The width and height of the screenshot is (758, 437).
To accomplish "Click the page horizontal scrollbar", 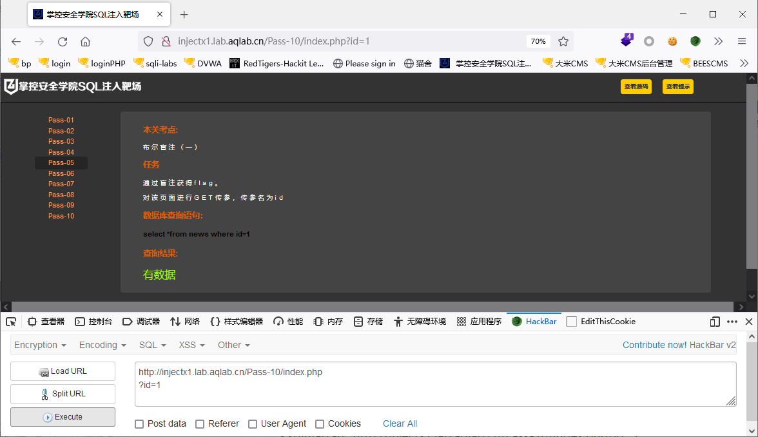I will [x=373, y=307].
